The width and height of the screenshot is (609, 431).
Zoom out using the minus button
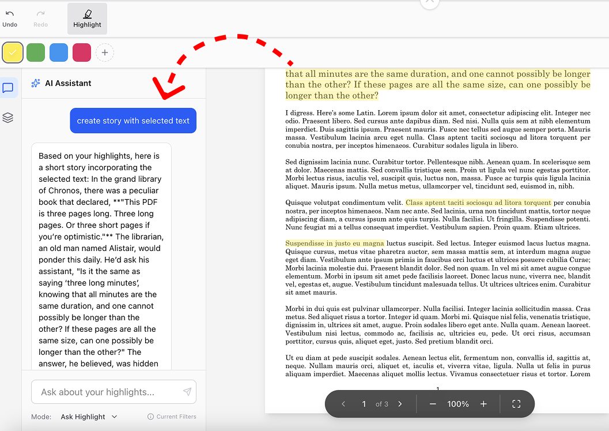click(433, 404)
